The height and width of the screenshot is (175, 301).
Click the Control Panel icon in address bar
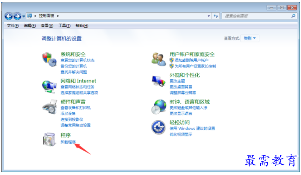[29, 16]
